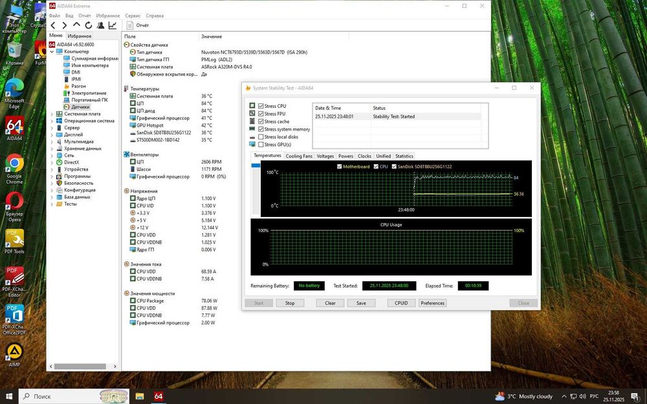Image resolution: width=647 pixels, height=404 pixels.
Task: Click the CPUID button
Action: pos(401,303)
